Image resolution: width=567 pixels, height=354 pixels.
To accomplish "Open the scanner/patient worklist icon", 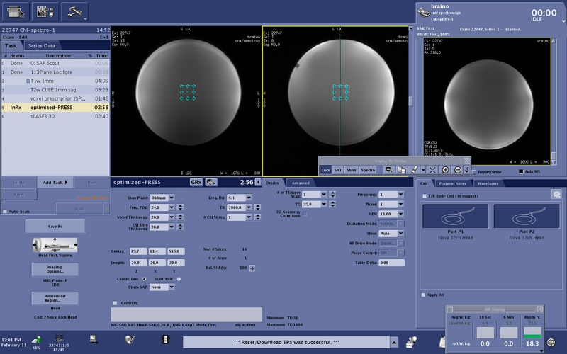I will coord(16,12).
